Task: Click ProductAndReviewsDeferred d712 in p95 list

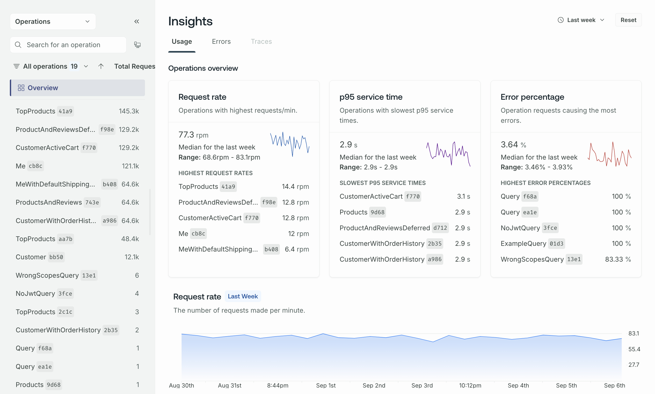Action: coord(405,228)
